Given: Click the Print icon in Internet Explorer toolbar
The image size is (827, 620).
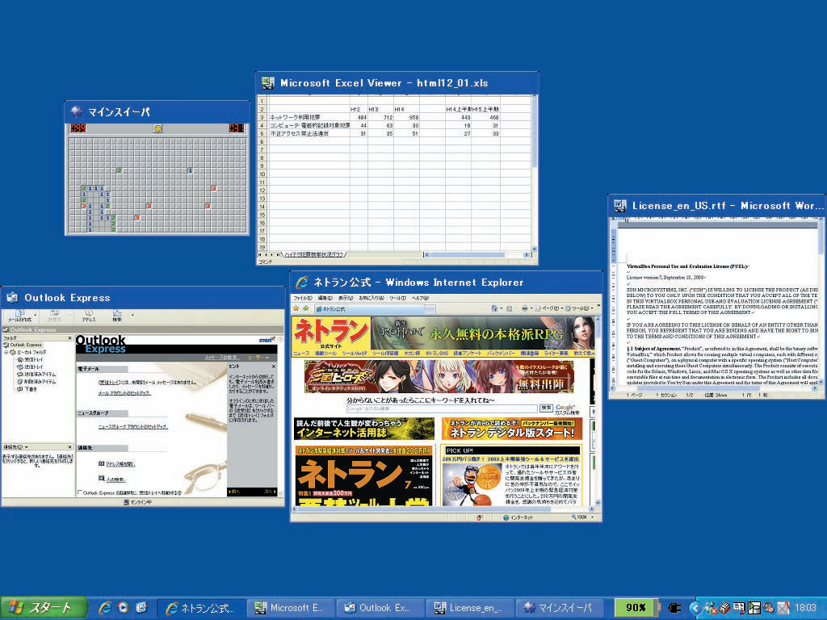Looking at the screenshot, I should click(523, 308).
